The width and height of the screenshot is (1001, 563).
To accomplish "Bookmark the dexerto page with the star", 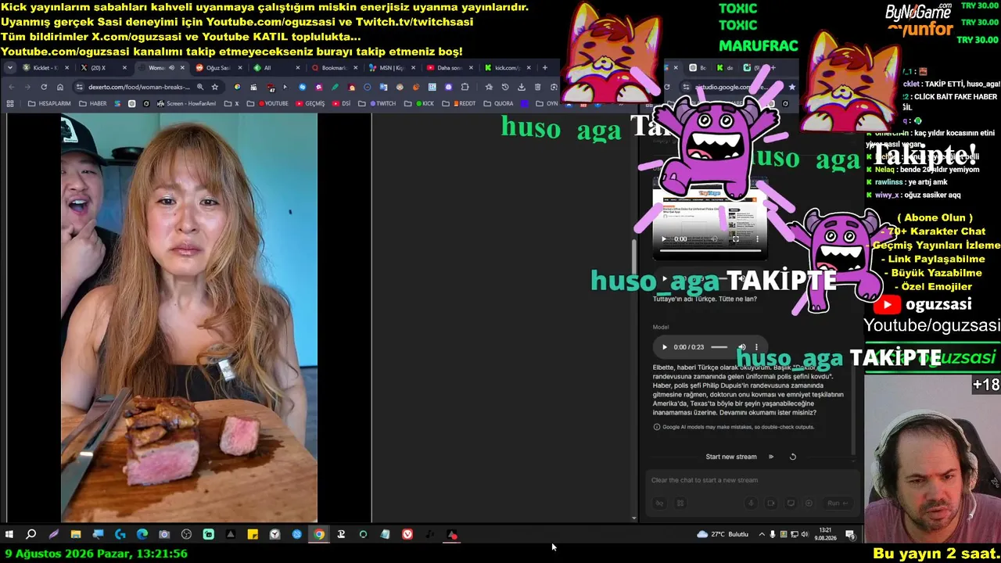I will click(x=214, y=87).
